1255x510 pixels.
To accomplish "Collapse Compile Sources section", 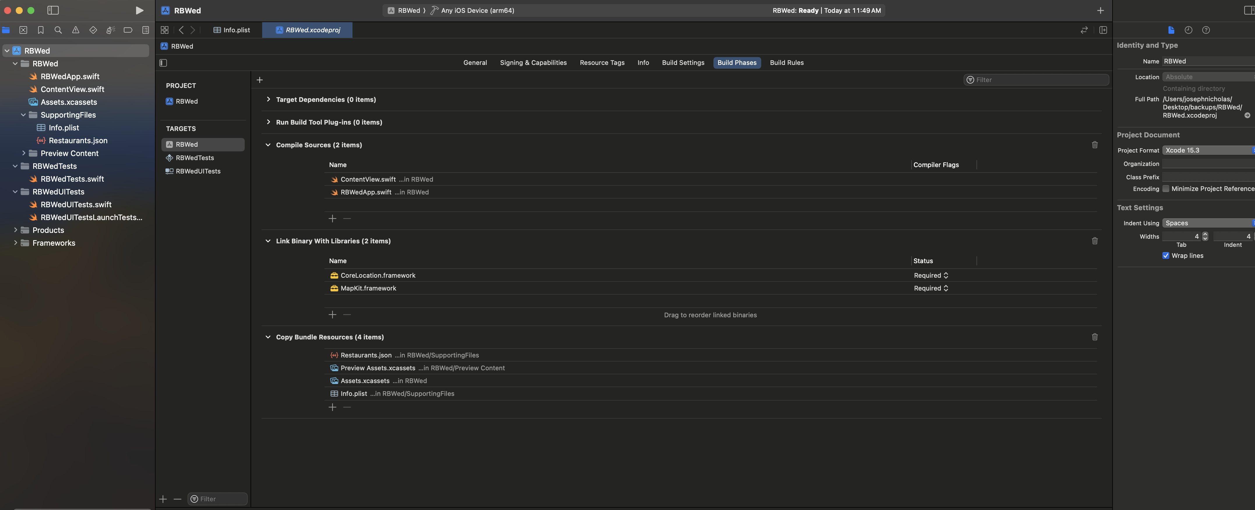I will click(268, 145).
